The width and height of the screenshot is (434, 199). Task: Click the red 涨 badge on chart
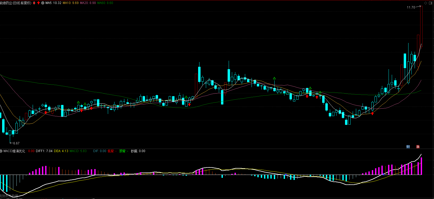[x=418, y=147]
